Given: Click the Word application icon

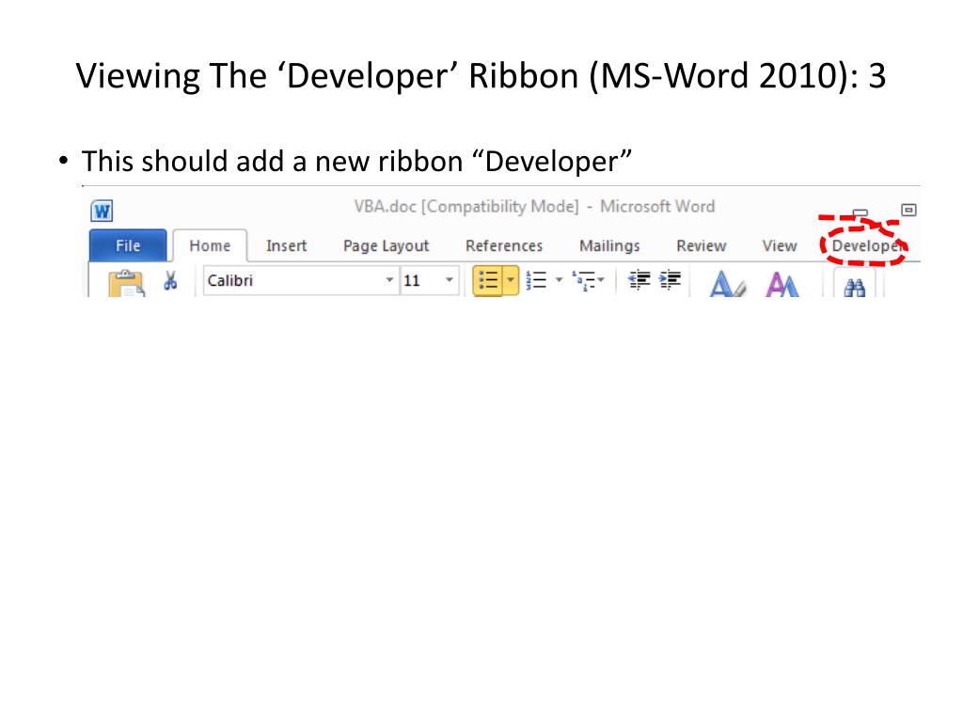Looking at the screenshot, I should 102,212.
